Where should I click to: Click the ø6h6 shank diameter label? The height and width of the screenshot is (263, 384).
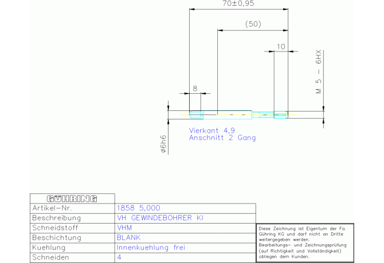(x=163, y=144)
